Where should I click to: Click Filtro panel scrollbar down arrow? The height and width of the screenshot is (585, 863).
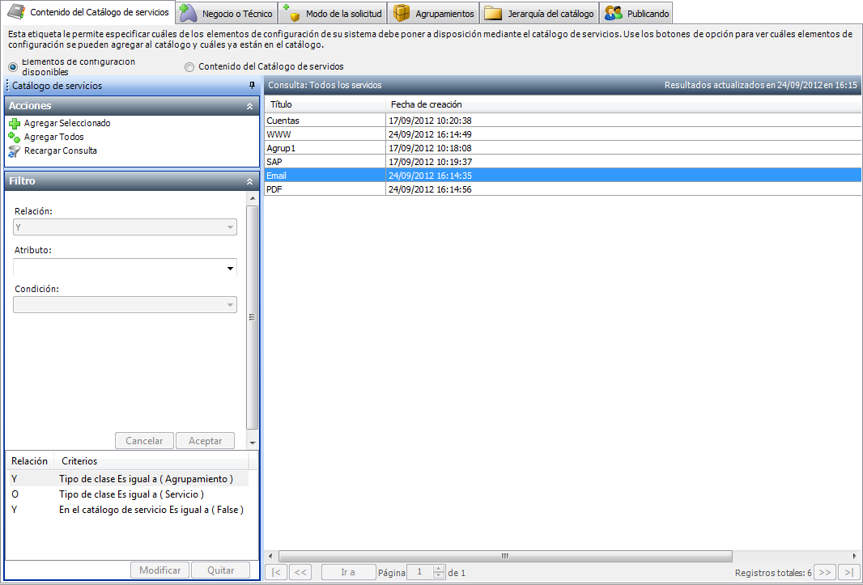(252, 443)
